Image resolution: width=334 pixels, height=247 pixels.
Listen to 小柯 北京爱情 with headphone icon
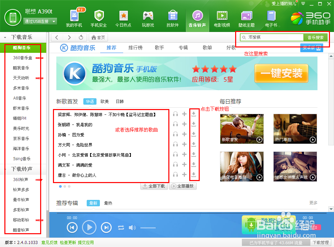tap(175, 154)
